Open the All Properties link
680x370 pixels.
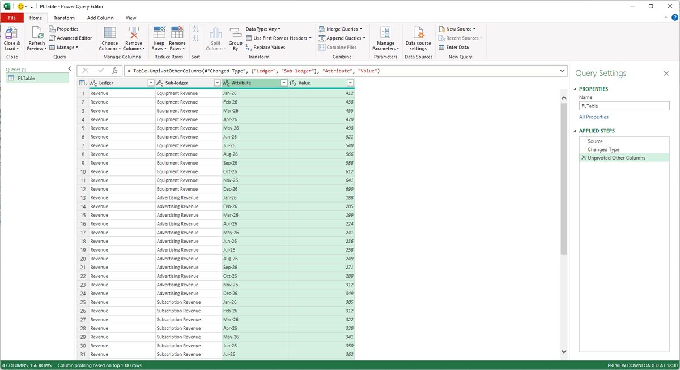pos(594,117)
